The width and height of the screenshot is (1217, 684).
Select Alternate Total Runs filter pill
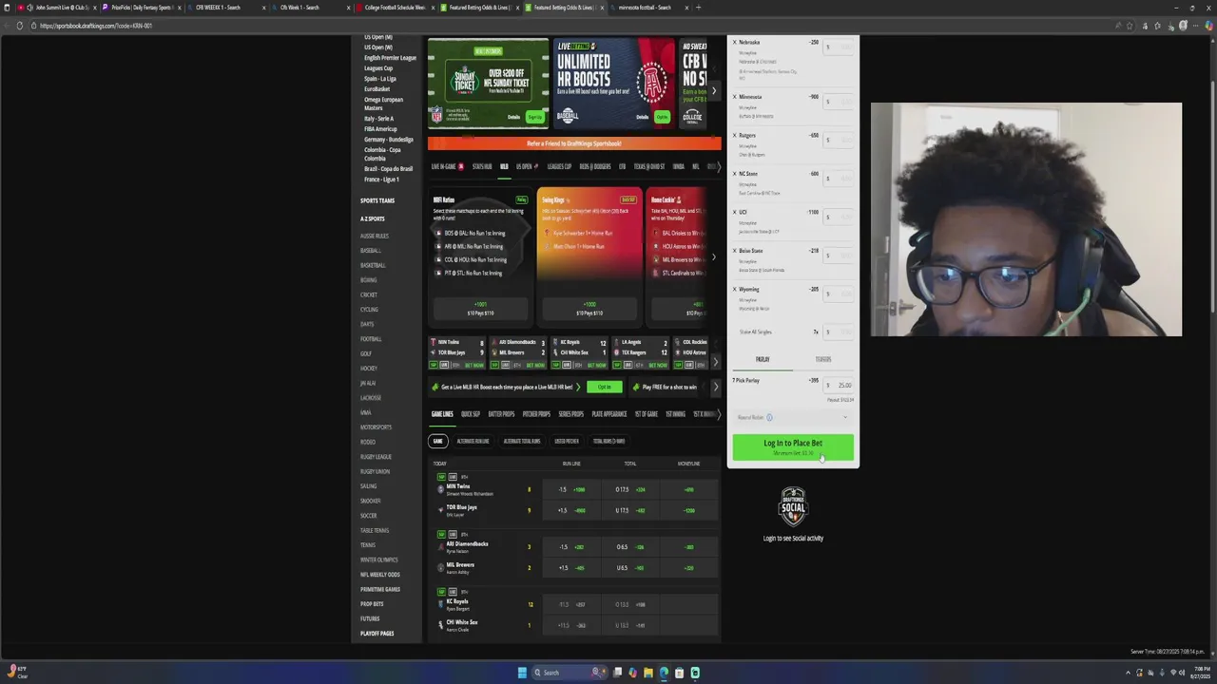[522, 441]
